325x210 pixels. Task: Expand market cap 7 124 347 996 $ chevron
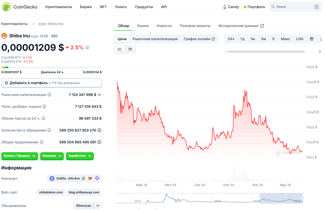click(99, 95)
